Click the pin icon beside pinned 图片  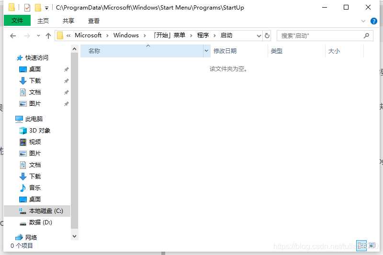(66, 104)
